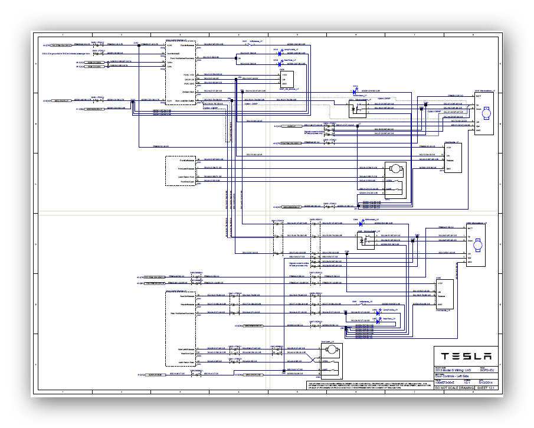
Task: Click the RearFlare_LF LED symbol
Action: 280,64
